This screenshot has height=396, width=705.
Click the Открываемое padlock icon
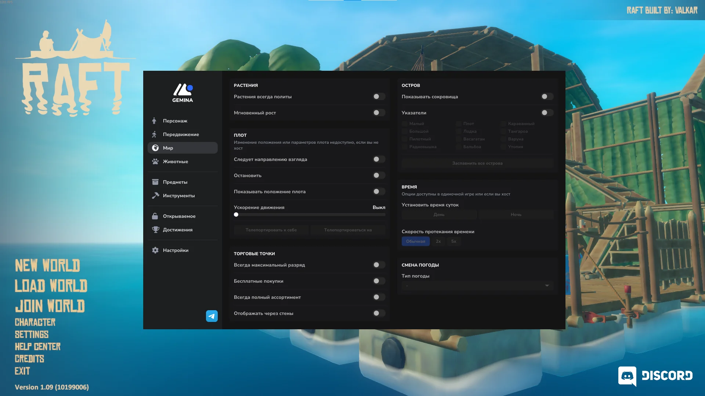155,216
